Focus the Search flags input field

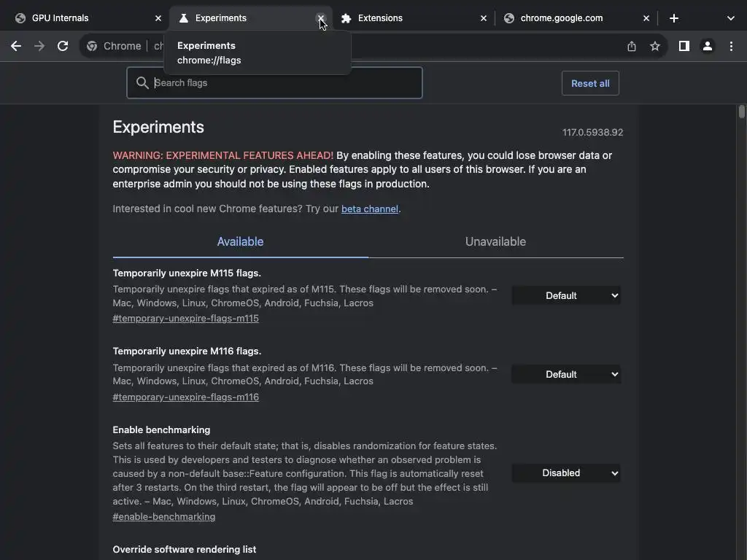pos(285,83)
